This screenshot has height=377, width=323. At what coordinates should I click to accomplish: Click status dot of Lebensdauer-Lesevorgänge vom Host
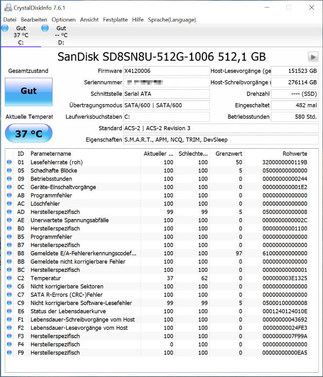pyautogui.click(x=9, y=328)
